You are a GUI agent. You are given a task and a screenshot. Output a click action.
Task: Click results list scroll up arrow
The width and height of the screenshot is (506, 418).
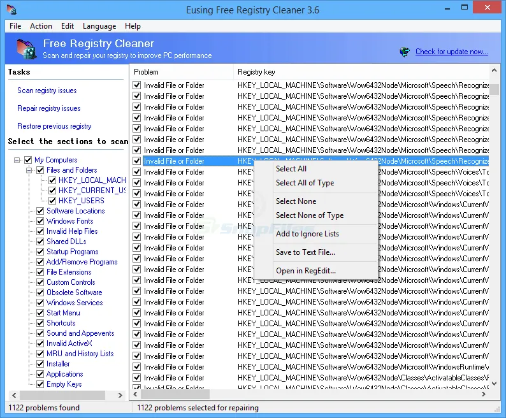point(494,70)
